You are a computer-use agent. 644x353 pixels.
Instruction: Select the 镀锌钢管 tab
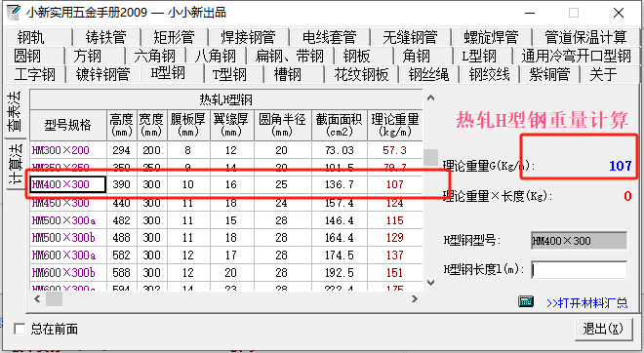coord(102,74)
